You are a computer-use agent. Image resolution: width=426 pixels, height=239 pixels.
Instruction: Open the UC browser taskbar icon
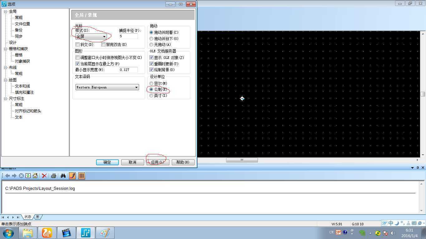pyautogui.click(x=47, y=233)
